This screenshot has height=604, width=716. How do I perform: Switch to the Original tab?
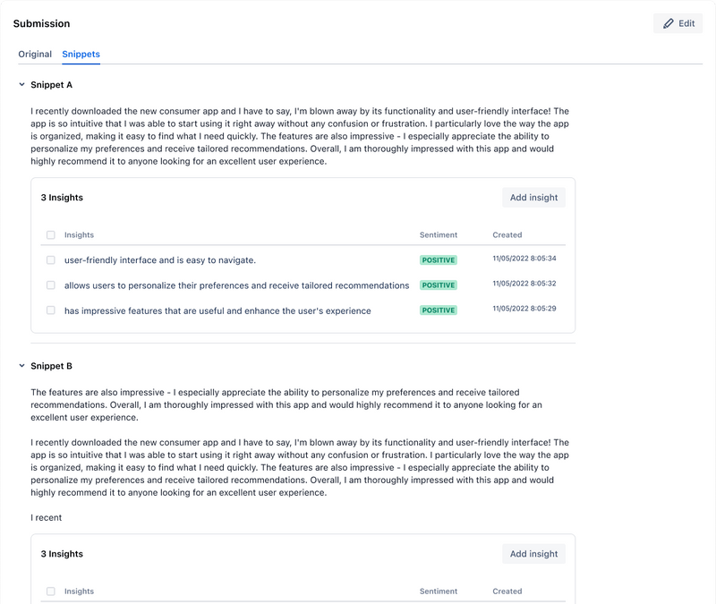click(35, 54)
